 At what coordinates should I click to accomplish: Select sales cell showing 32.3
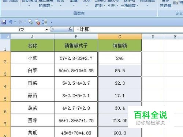click(120, 83)
